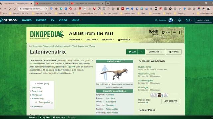The width and height of the screenshot is (213, 119).
Task: Click the Dinopedia wiki logo
Action: coord(47,34)
